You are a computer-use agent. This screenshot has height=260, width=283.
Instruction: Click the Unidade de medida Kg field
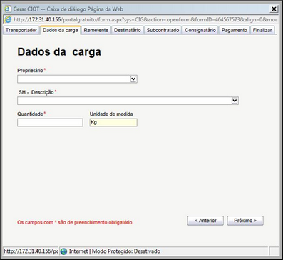[x=113, y=123]
